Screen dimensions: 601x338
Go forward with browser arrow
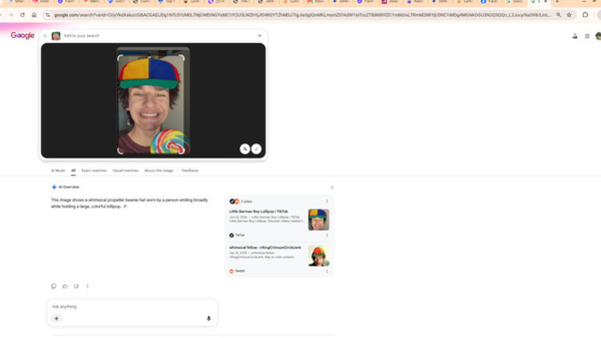pos(11,15)
